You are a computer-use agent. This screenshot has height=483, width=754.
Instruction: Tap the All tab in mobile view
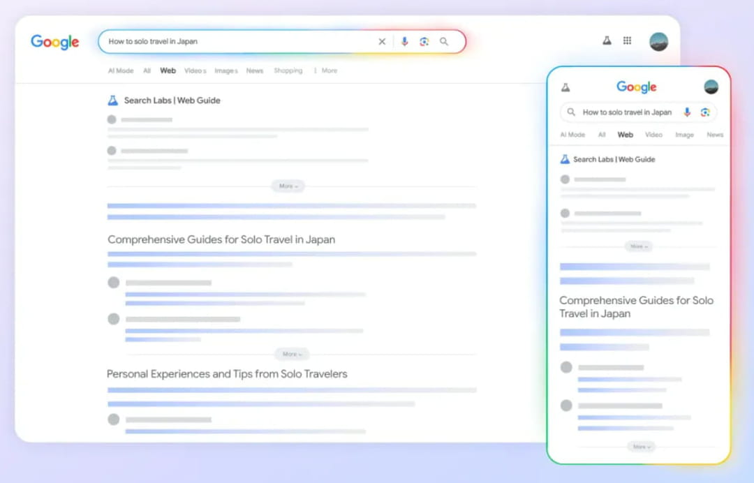click(602, 135)
